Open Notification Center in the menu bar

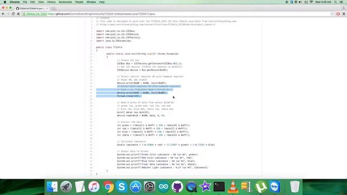click(342, 2)
